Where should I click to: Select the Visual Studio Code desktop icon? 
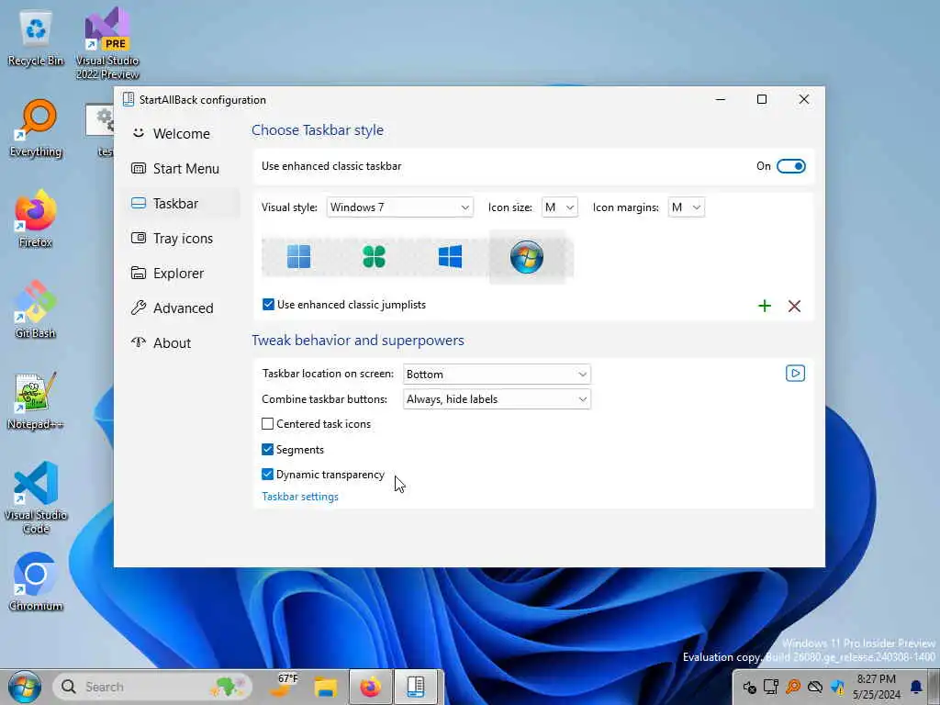[36, 498]
